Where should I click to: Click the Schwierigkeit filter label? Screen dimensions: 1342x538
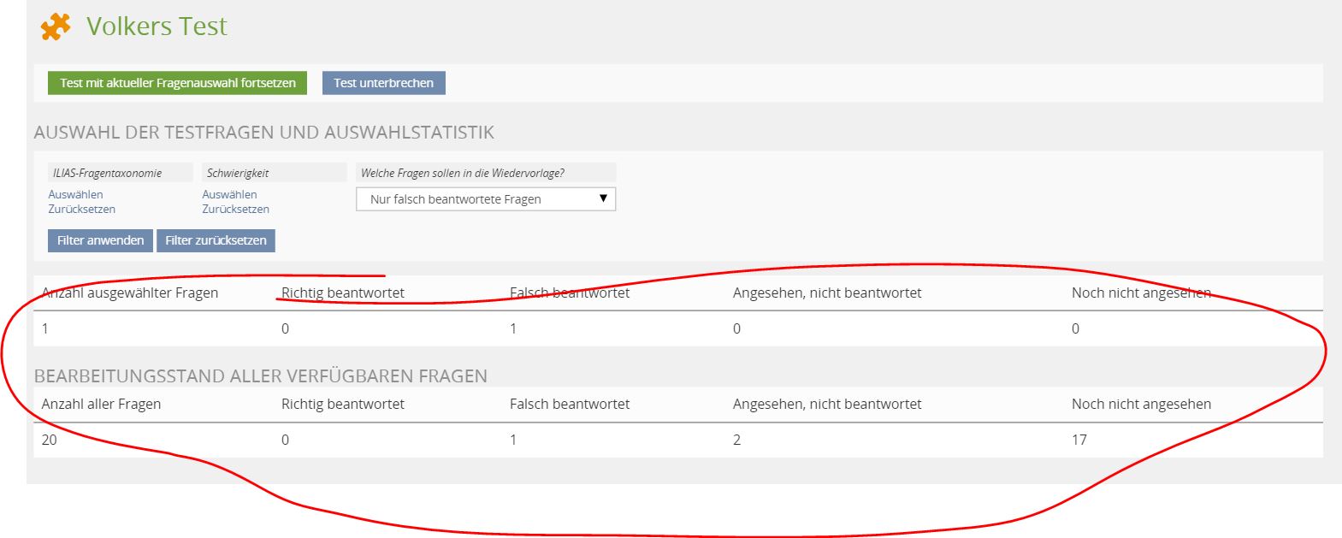click(x=238, y=173)
